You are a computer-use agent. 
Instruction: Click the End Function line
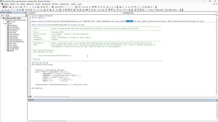click(x=37, y=88)
